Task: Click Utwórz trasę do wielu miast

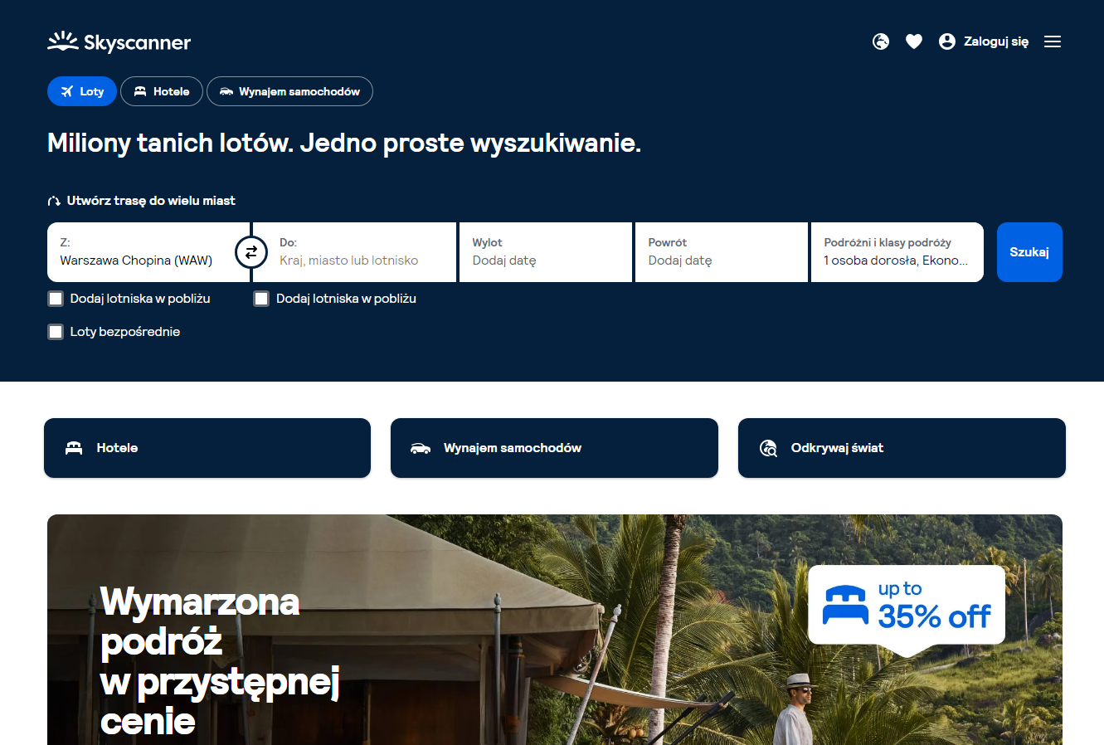Action: (151, 201)
